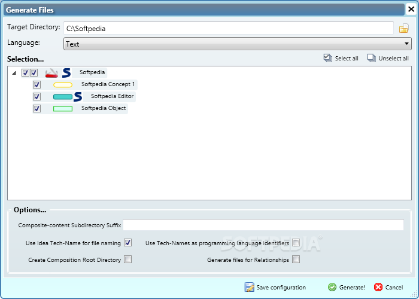This screenshot has height=299, width=419.
Task: Disable Use Idea Tech-Name for file naming
Action: point(127,243)
